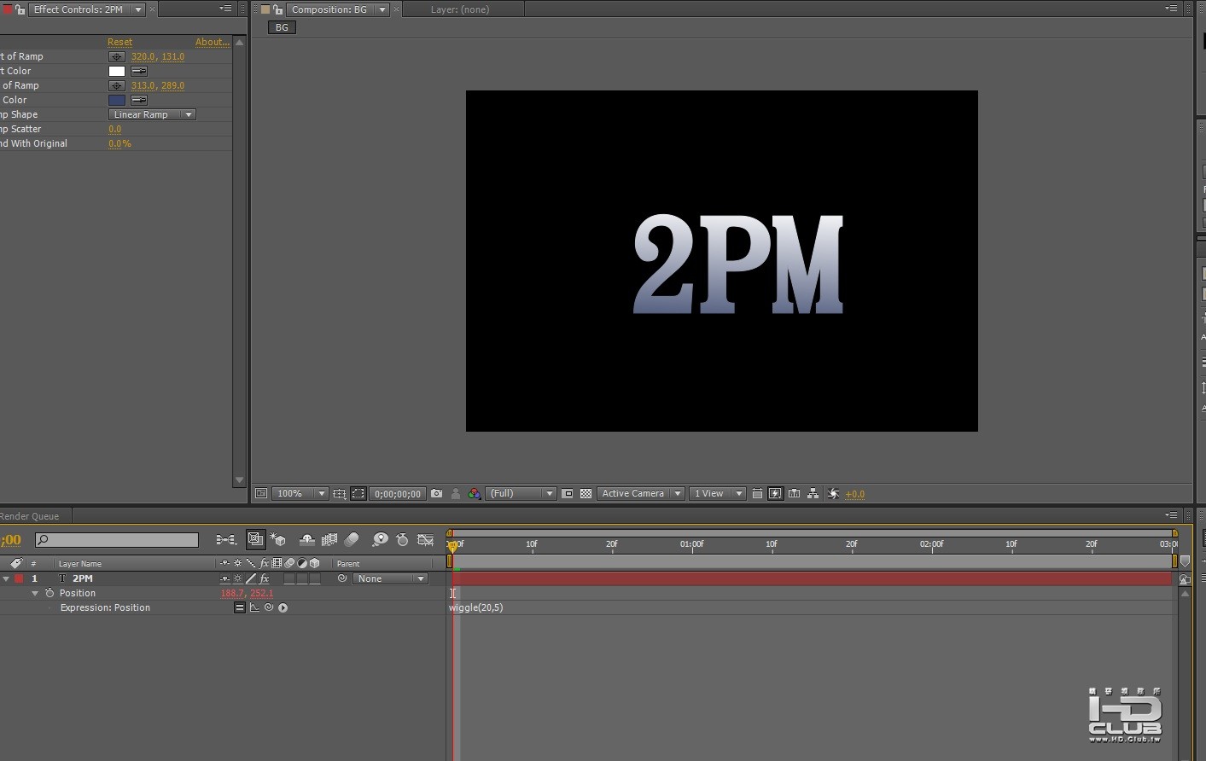Open the Graph Editor in the timeline
Image resolution: width=1206 pixels, height=761 pixels.
click(x=425, y=540)
